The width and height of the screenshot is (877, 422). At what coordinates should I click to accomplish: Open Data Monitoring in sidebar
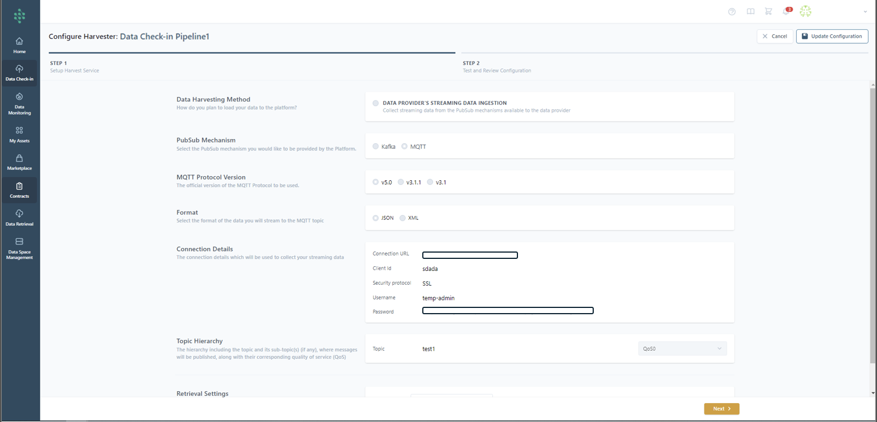pos(19,103)
